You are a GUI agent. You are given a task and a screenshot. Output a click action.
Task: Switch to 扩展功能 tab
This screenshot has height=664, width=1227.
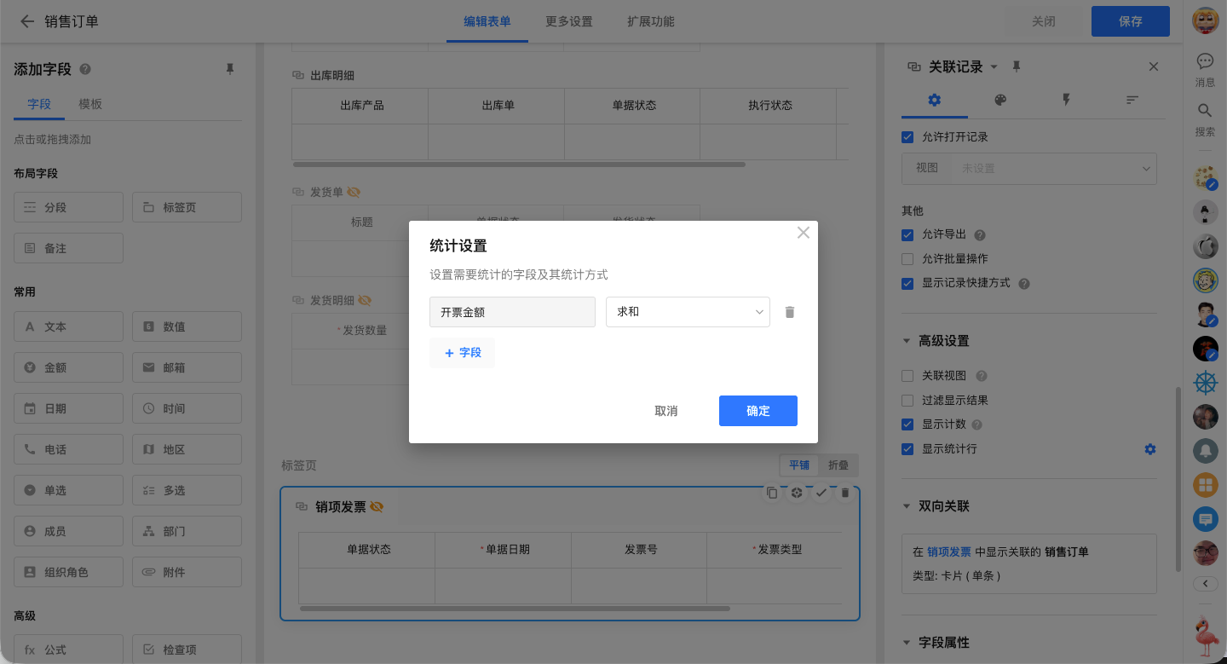651,21
